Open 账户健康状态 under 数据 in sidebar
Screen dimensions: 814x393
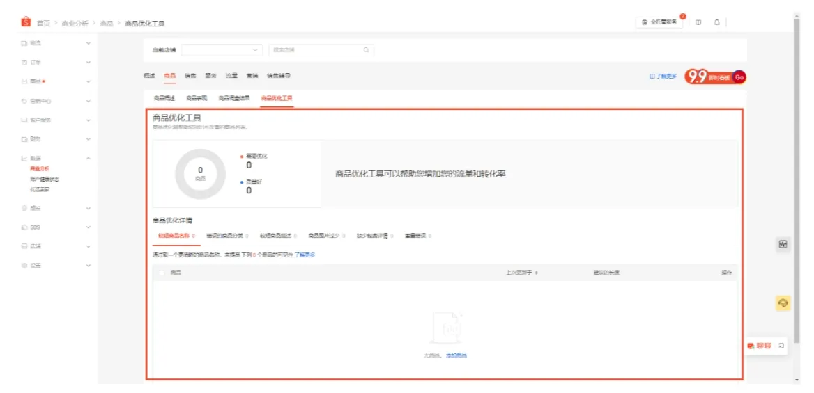[x=45, y=179]
